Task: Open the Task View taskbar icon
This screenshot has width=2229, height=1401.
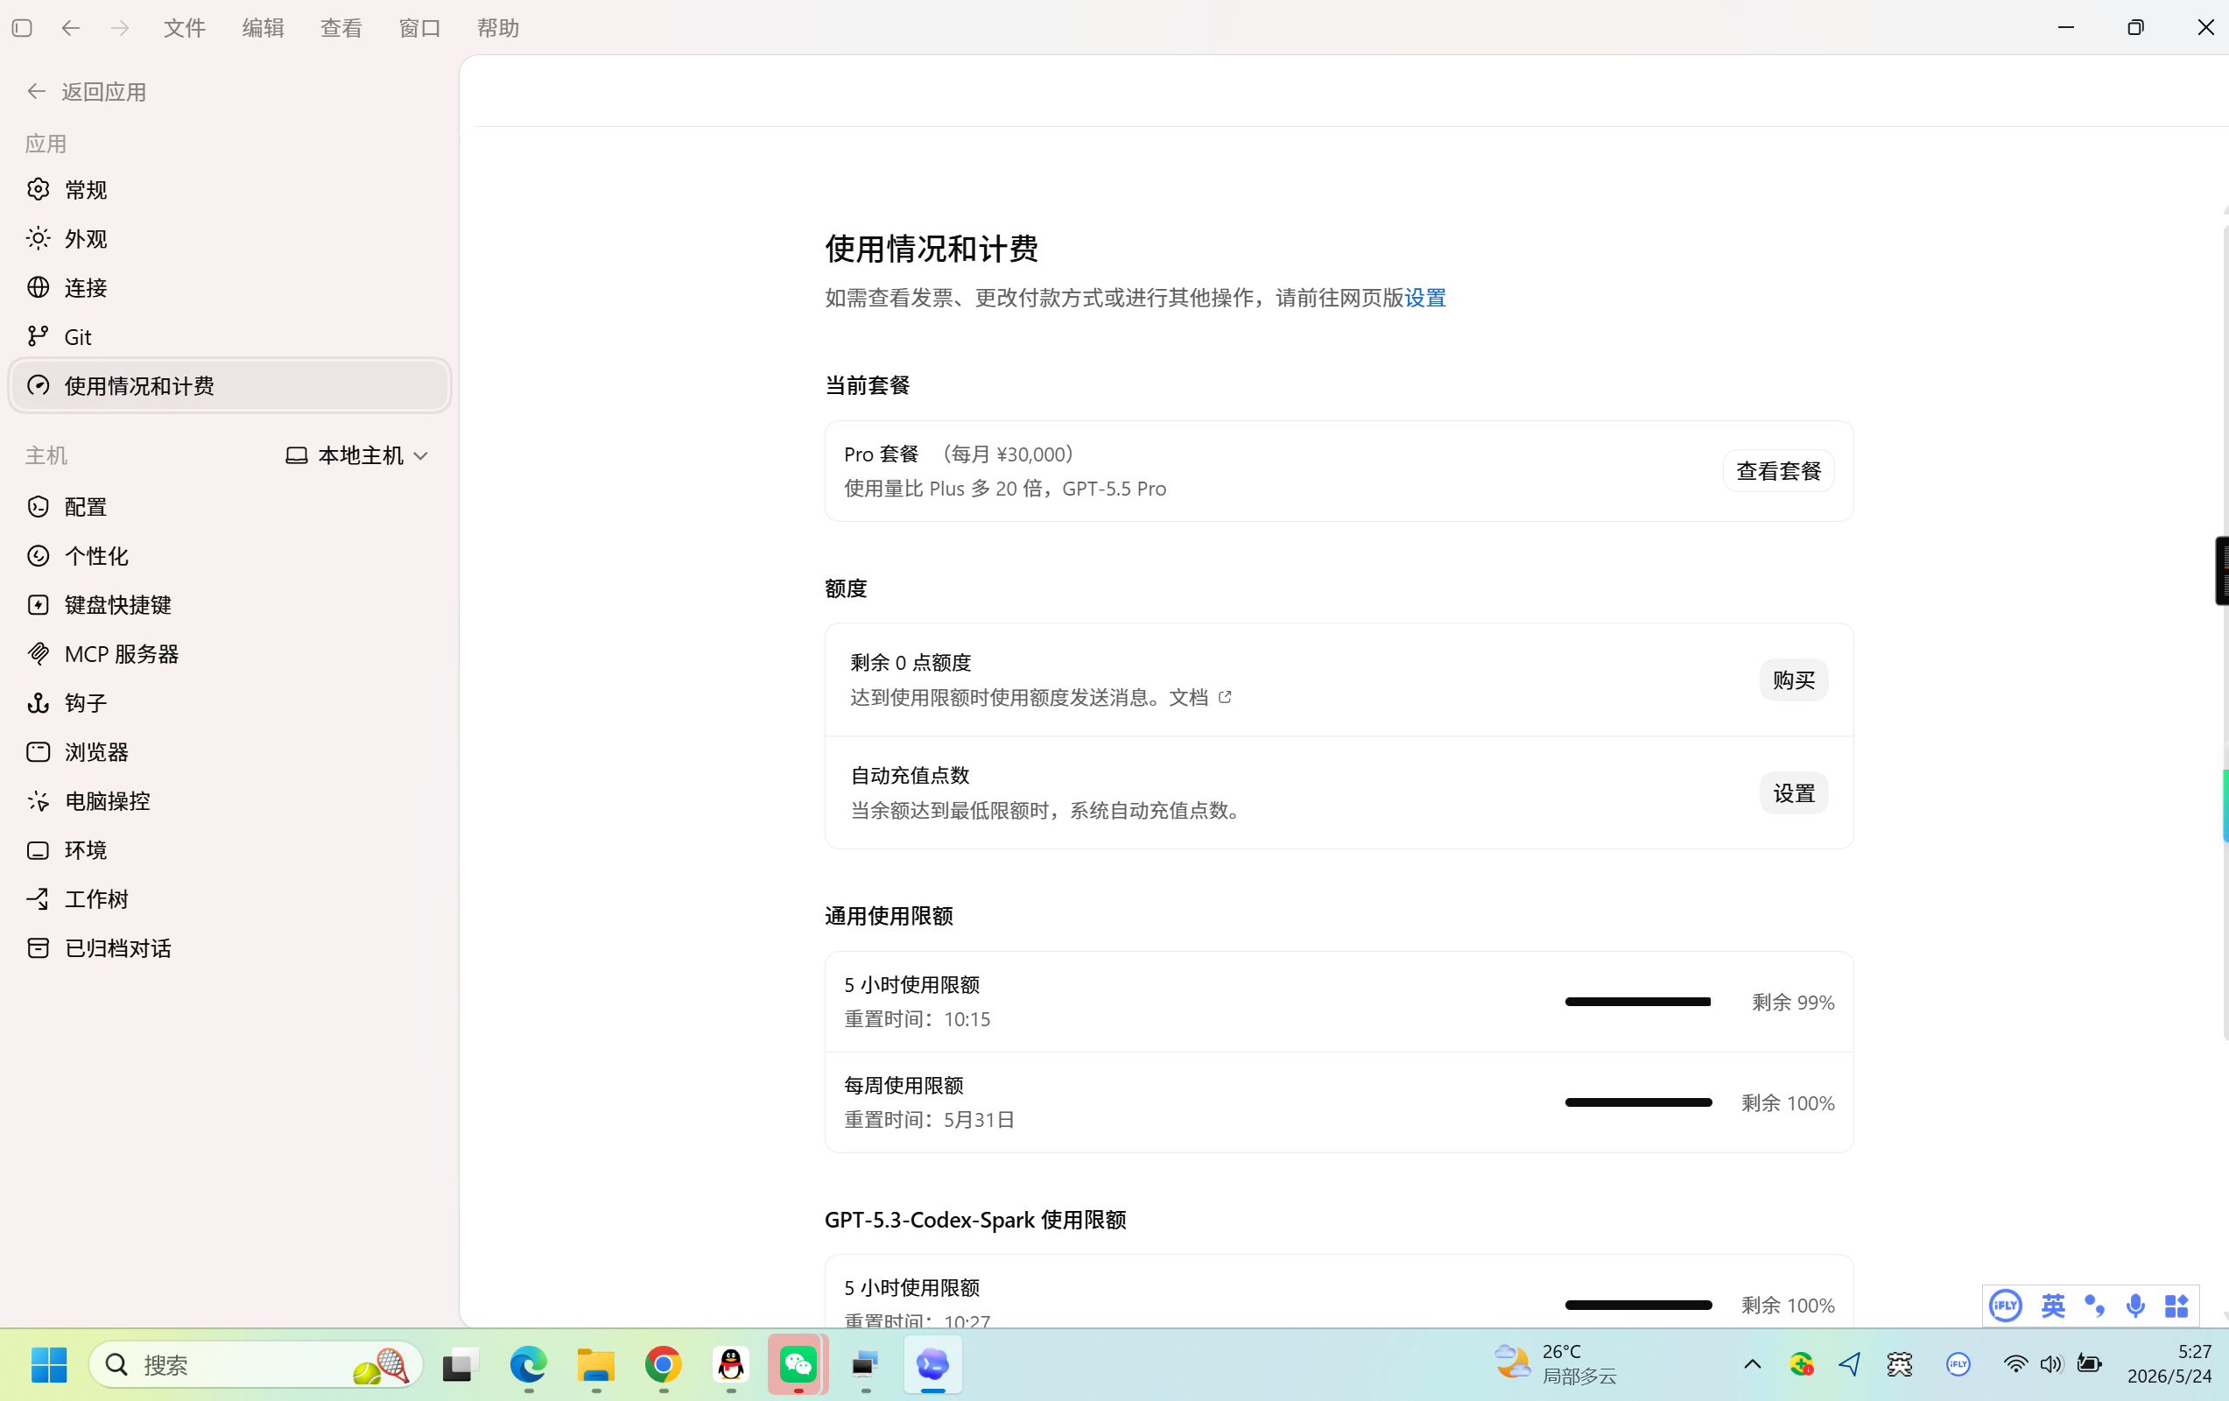Action: (x=459, y=1364)
